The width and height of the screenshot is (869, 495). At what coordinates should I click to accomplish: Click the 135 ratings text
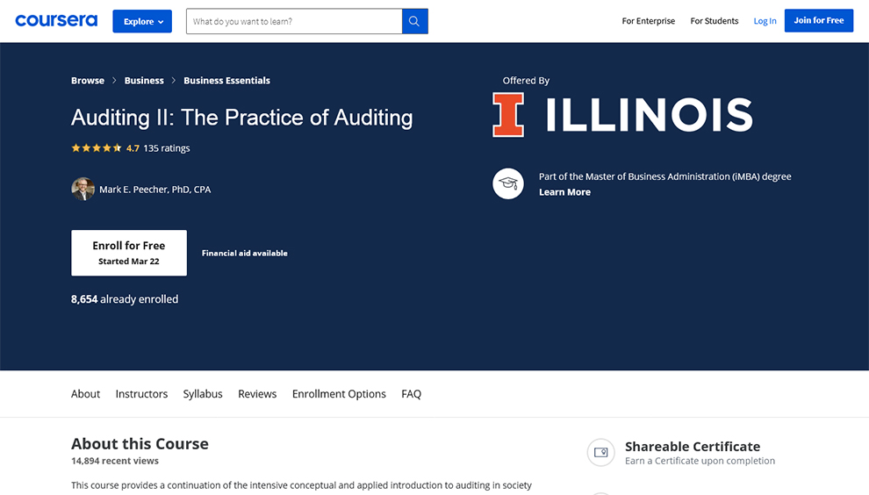166,148
